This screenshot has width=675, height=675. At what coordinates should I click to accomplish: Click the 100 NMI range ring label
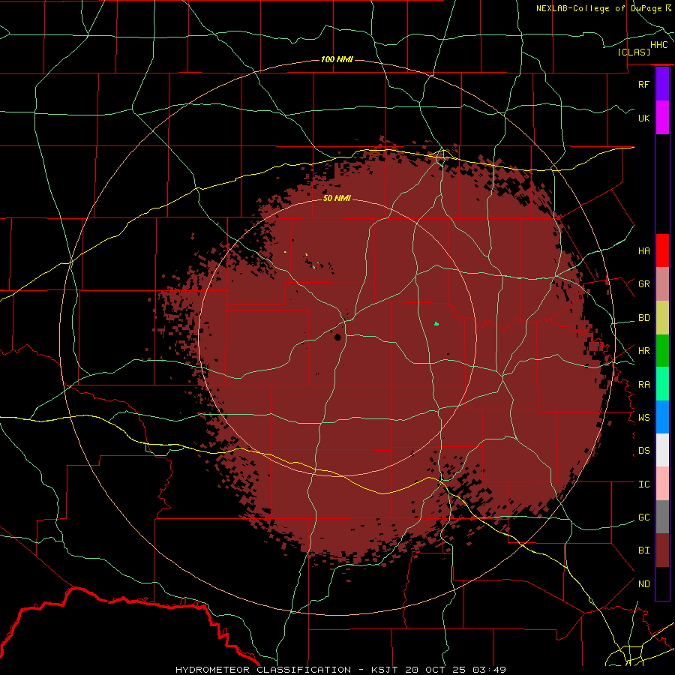pos(337,59)
